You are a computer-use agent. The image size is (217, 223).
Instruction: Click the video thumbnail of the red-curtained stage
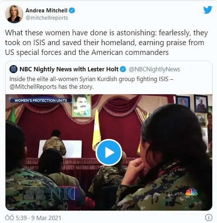point(109,152)
